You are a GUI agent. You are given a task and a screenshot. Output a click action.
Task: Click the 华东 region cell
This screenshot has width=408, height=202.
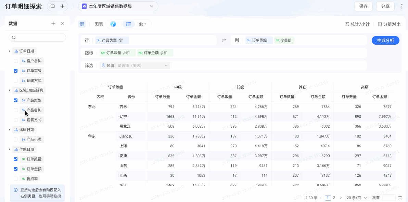point(92,136)
